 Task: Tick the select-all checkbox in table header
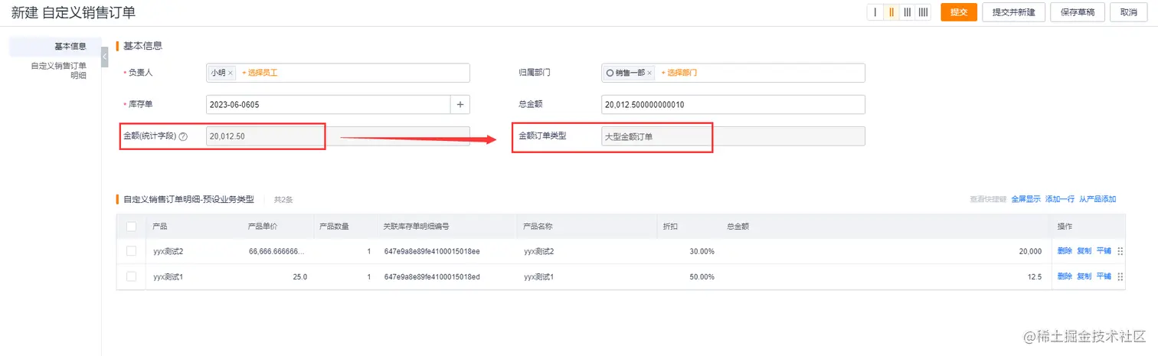click(131, 227)
